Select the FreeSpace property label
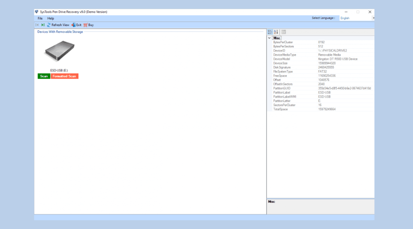 pyautogui.click(x=280, y=76)
